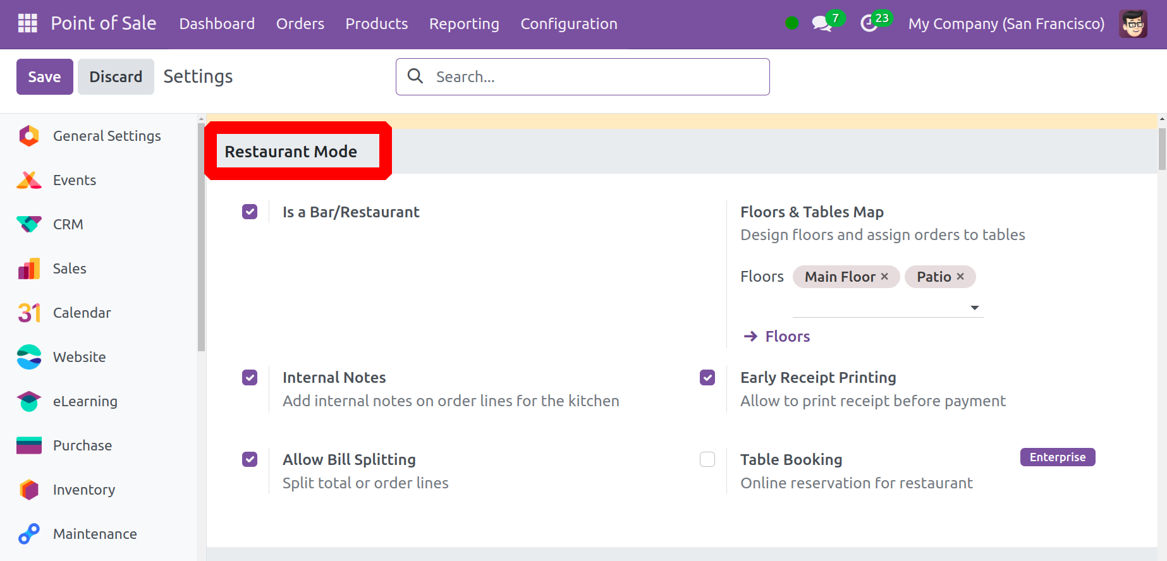Click the arrow icon beside Floors link
The width and height of the screenshot is (1167, 561).
(x=750, y=336)
